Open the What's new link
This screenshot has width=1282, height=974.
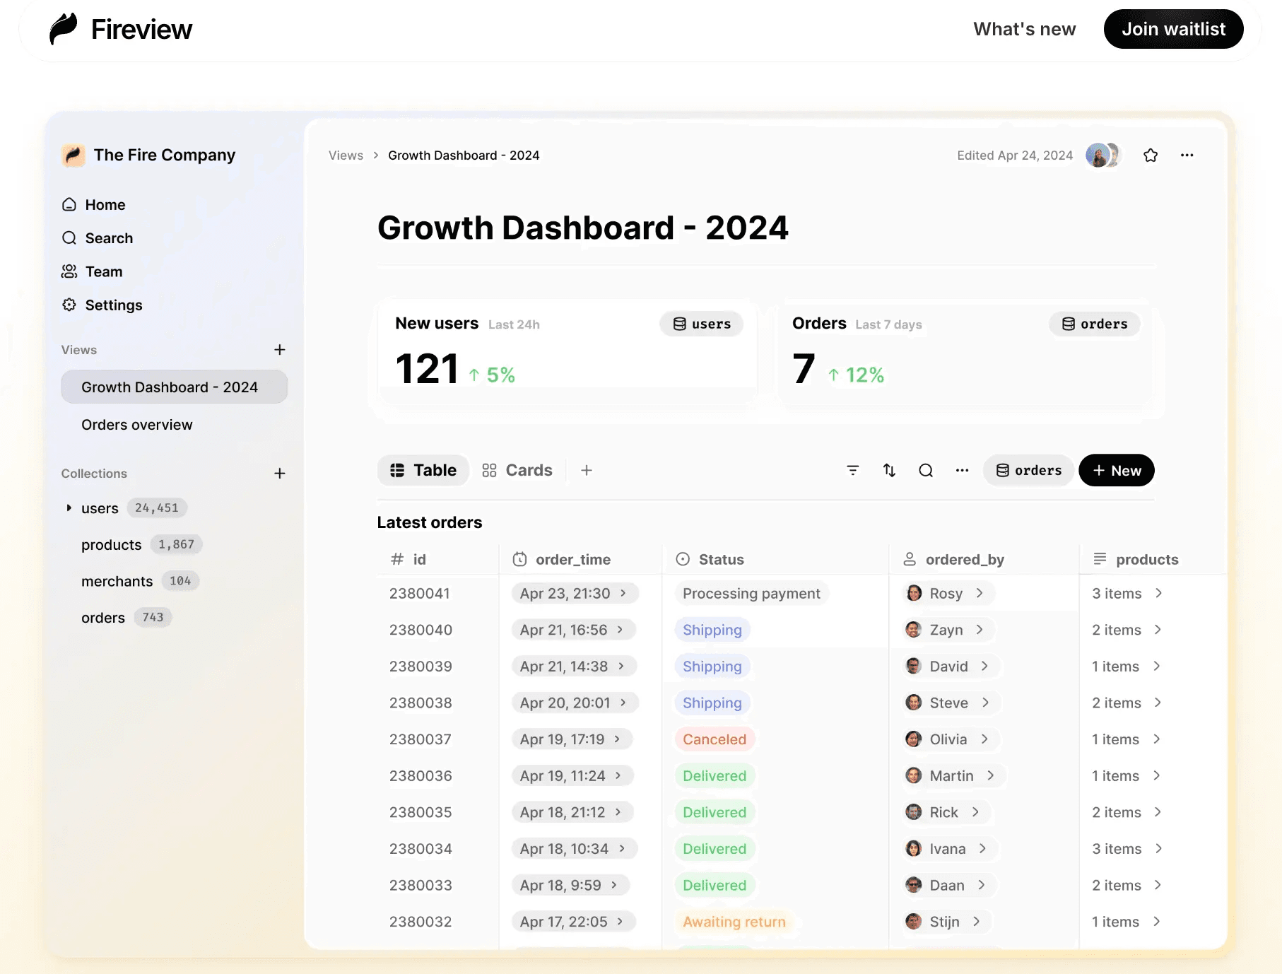[1024, 29]
